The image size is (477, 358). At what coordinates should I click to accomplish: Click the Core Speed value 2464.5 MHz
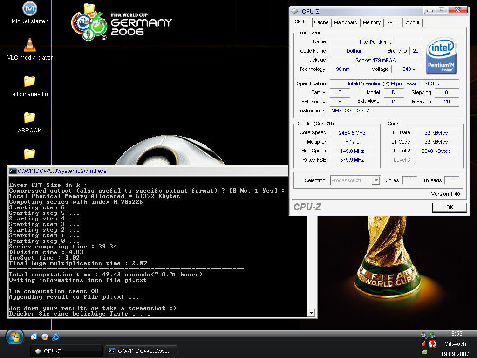point(352,133)
